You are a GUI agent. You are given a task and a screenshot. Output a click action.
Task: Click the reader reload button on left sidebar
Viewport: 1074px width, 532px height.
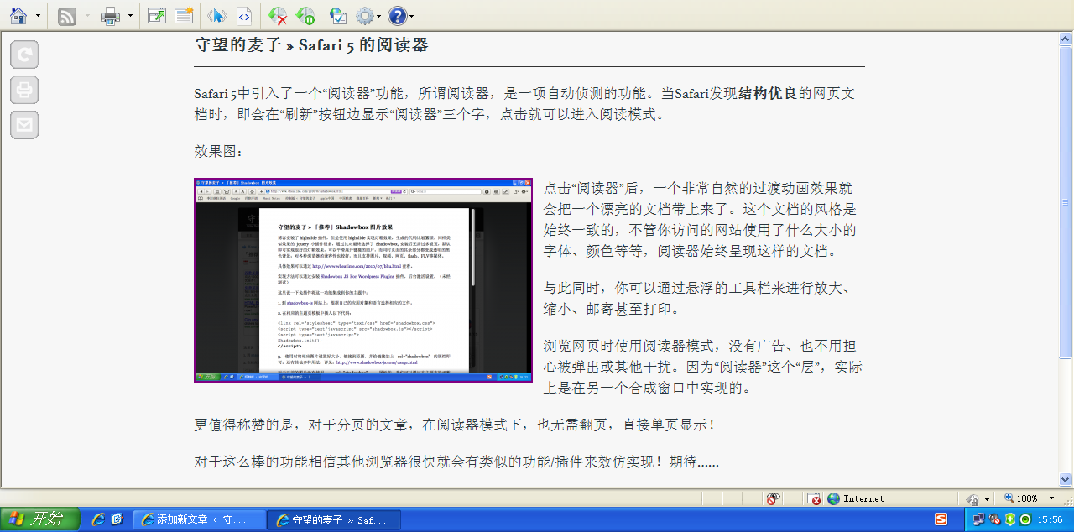[x=24, y=55]
